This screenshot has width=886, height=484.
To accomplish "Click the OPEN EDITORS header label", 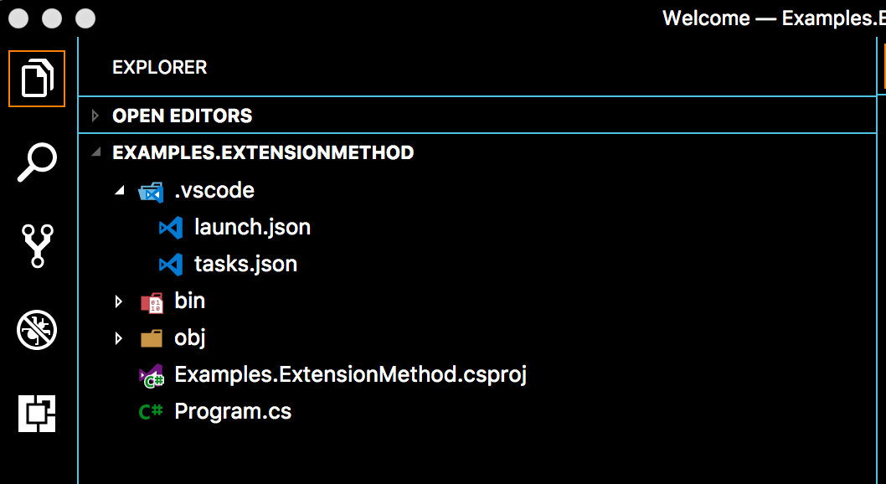I will click(182, 116).
